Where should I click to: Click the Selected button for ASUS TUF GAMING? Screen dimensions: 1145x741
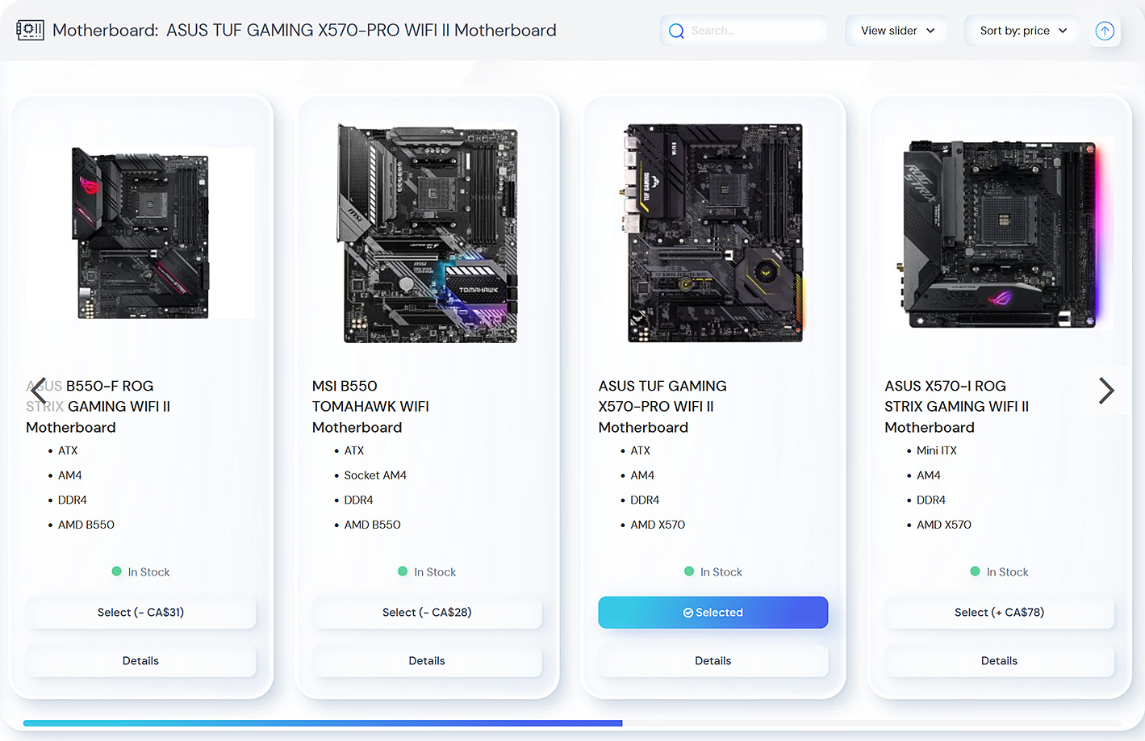[x=713, y=613]
